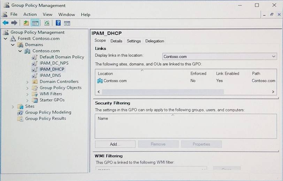Click the horizontal scrollbar in Links list

(x=162, y=92)
